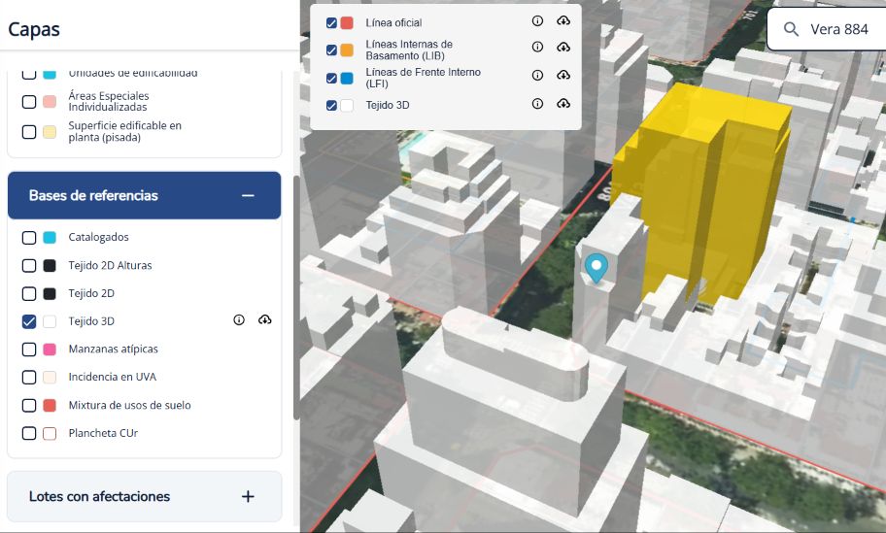Open info for Tejido 3D in legend
Image resolution: width=886 pixels, height=533 pixels.
click(x=537, y=103)
